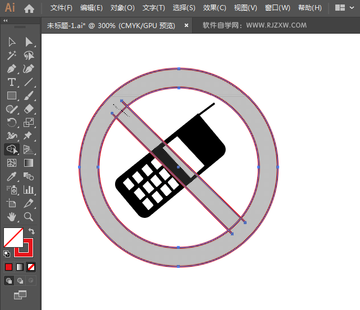Viewport: 360px width, 310px height.
Task: Select the Shape Builder tool
Action: click(x=12, y=149)
